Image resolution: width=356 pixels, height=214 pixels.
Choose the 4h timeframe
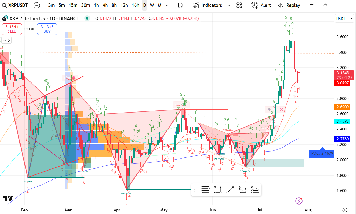[105, 5]
